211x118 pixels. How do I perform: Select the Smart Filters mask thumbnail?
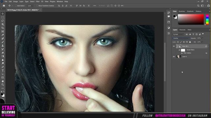tap(183, 50)
